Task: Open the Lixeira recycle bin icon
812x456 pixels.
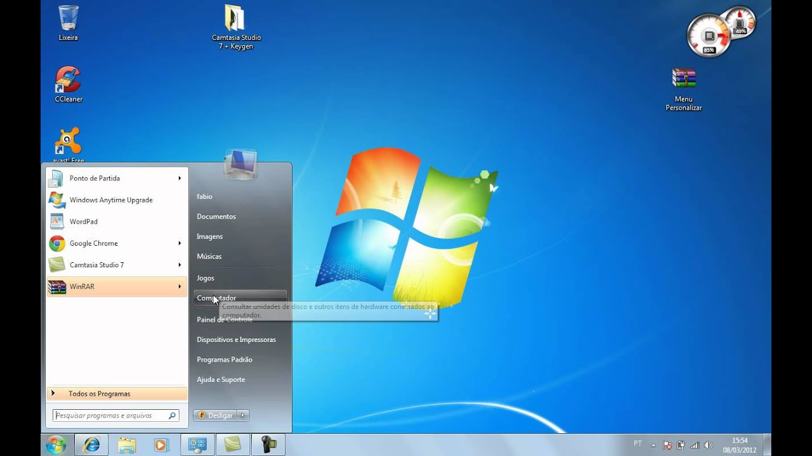Action: (69, 23)
